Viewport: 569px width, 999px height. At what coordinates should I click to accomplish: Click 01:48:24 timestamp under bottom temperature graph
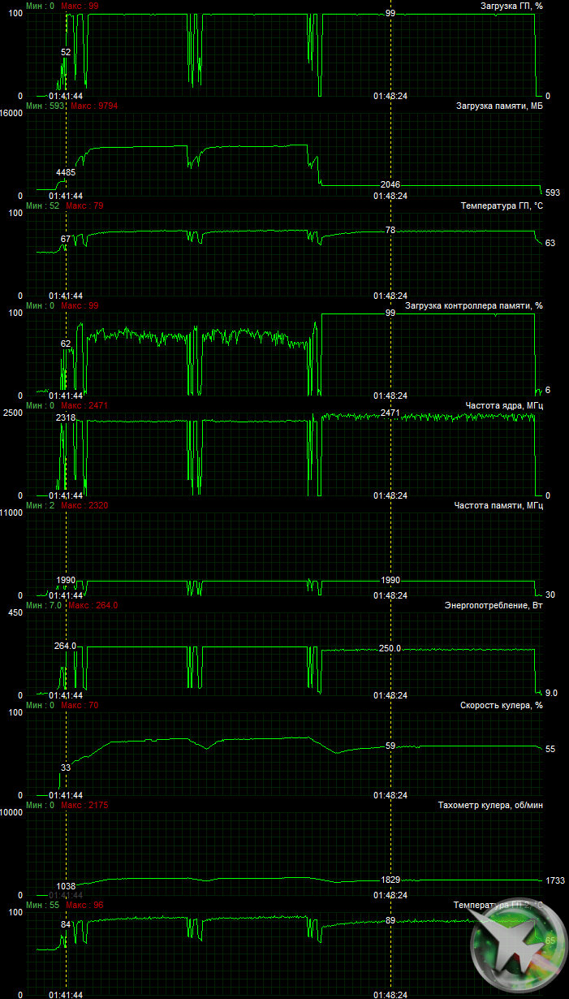(390, 994)
